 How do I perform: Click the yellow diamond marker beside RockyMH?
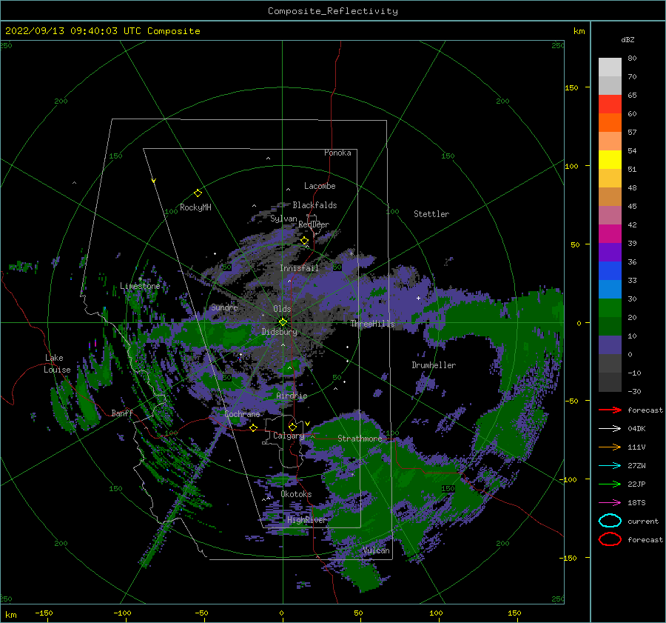click(x=198, y=193)
